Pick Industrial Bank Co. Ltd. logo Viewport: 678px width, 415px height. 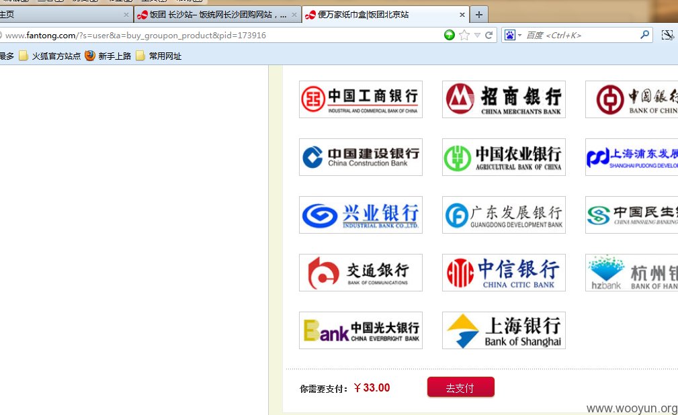coord(361,215)
